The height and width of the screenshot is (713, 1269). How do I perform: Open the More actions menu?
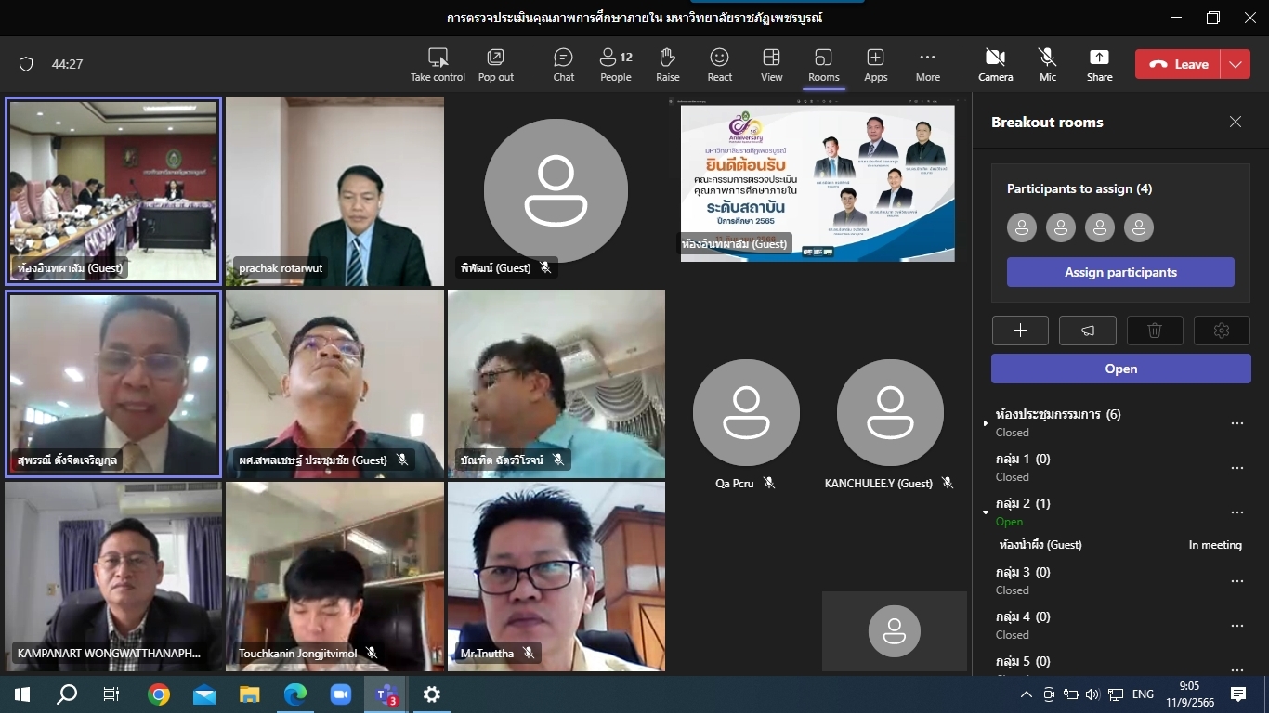click(927, 64)
